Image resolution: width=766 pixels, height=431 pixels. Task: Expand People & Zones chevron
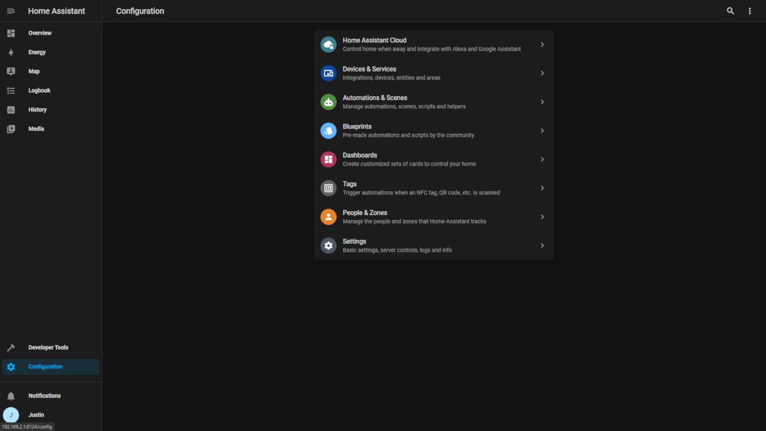coord(542,217)
